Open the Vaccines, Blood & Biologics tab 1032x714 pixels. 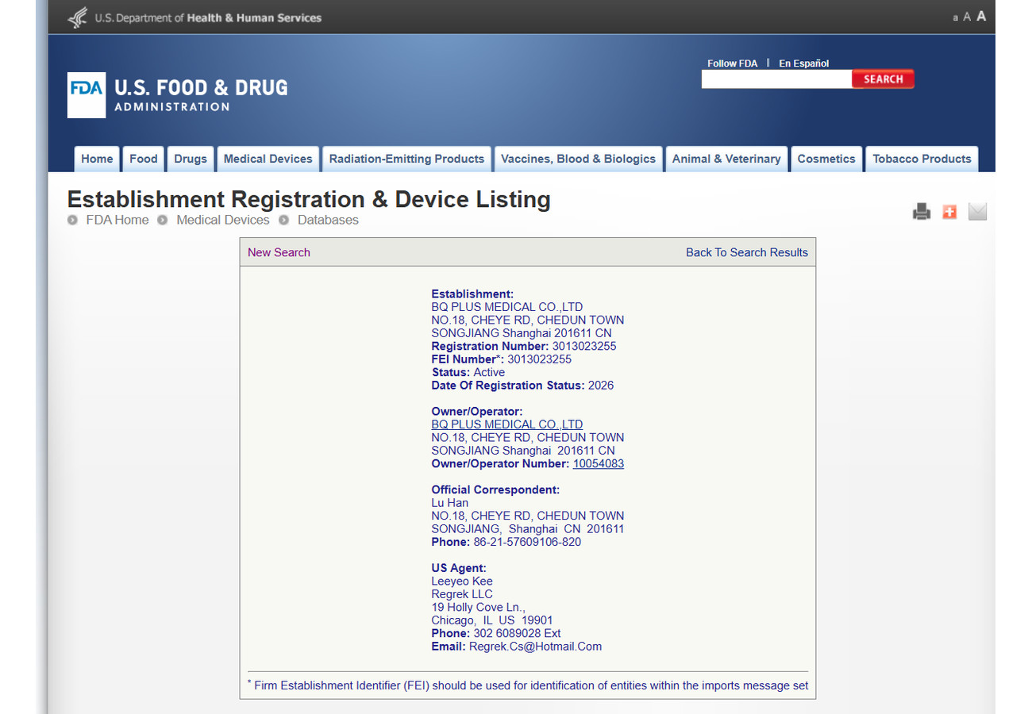tap(578, 159)
